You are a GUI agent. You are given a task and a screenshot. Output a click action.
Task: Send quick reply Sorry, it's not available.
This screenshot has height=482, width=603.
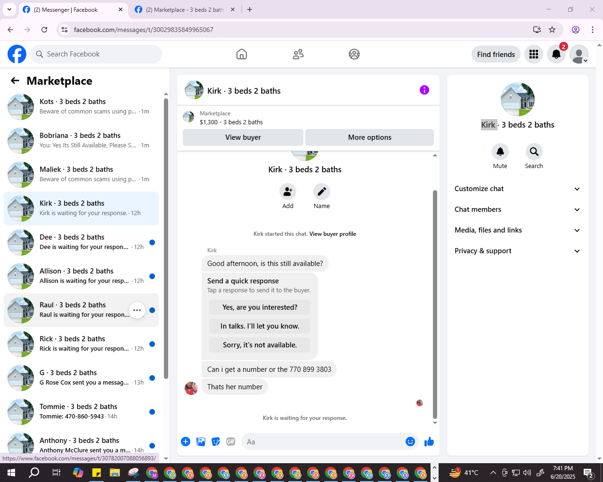[x=260, y=345]
